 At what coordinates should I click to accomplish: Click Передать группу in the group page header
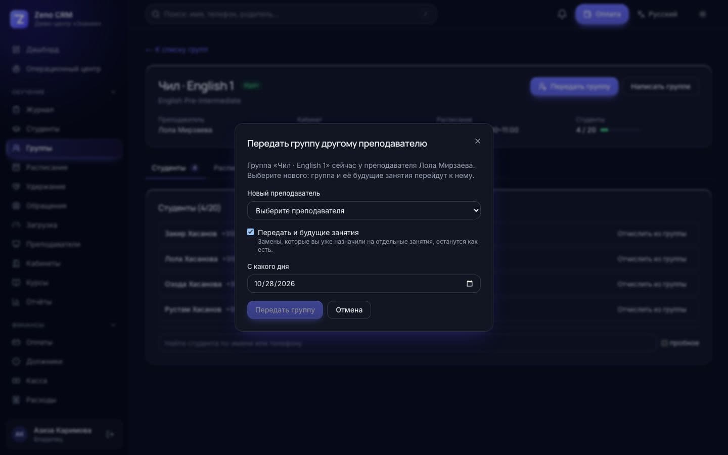pyautogui.click(x=574, y=87)
